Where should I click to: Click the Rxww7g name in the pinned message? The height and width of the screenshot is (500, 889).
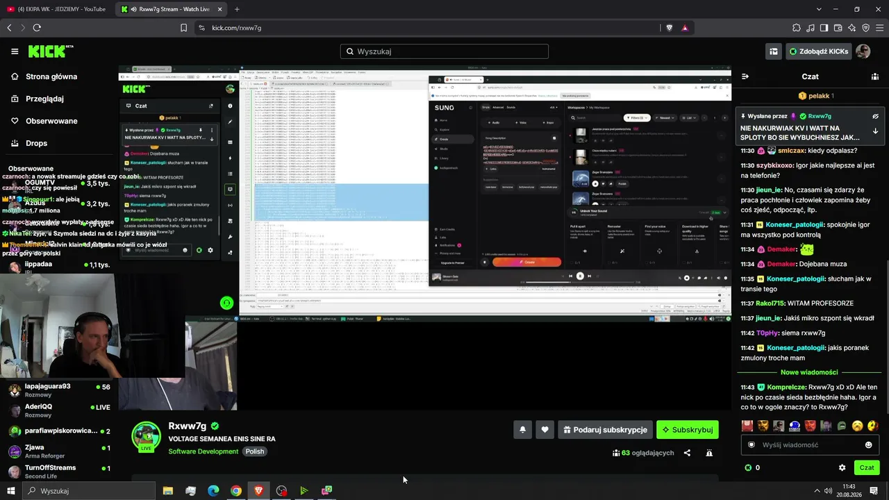[820, 116]
